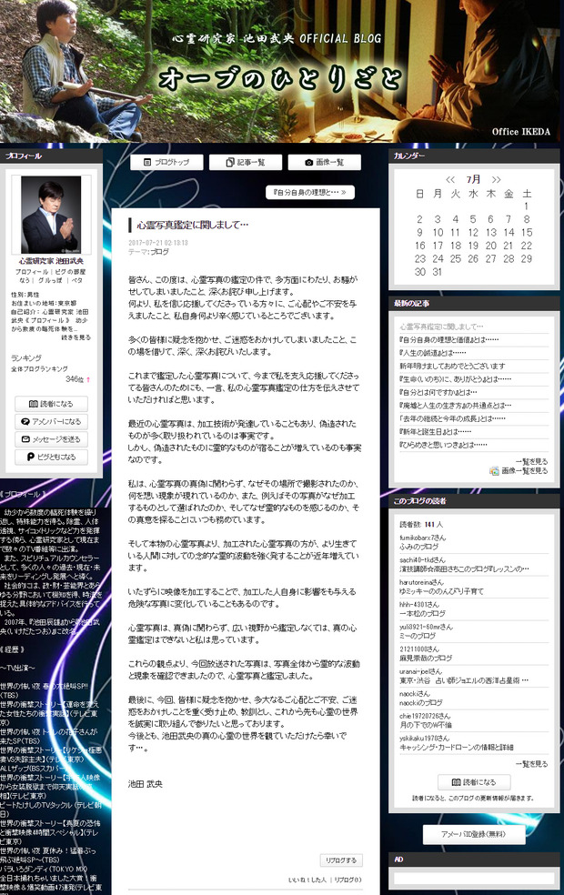Image resolution: width=564 pixels, height=895 pixels.
Task: Open the ペタ link in profile
Action: 77,280
